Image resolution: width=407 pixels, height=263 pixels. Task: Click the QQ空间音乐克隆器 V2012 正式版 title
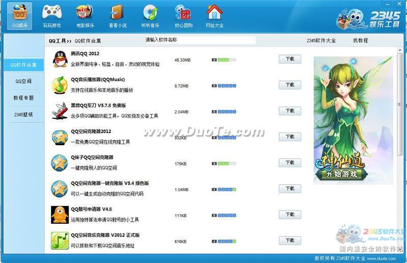point(105,235)
